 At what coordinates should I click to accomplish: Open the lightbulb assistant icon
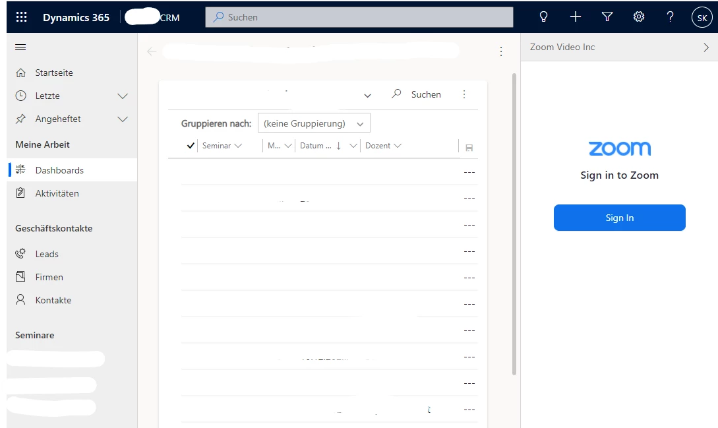click(x=543, y=17)
